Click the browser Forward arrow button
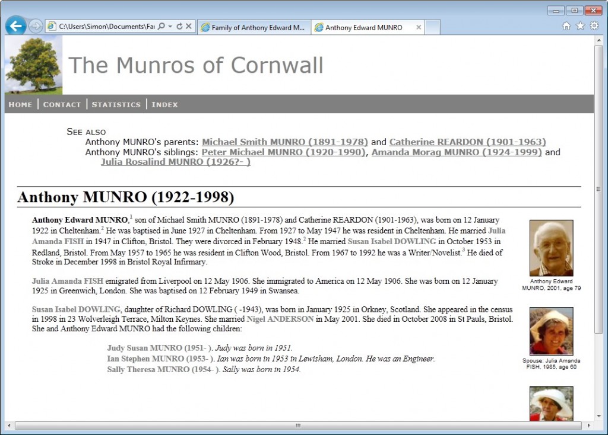 point(36,26)
